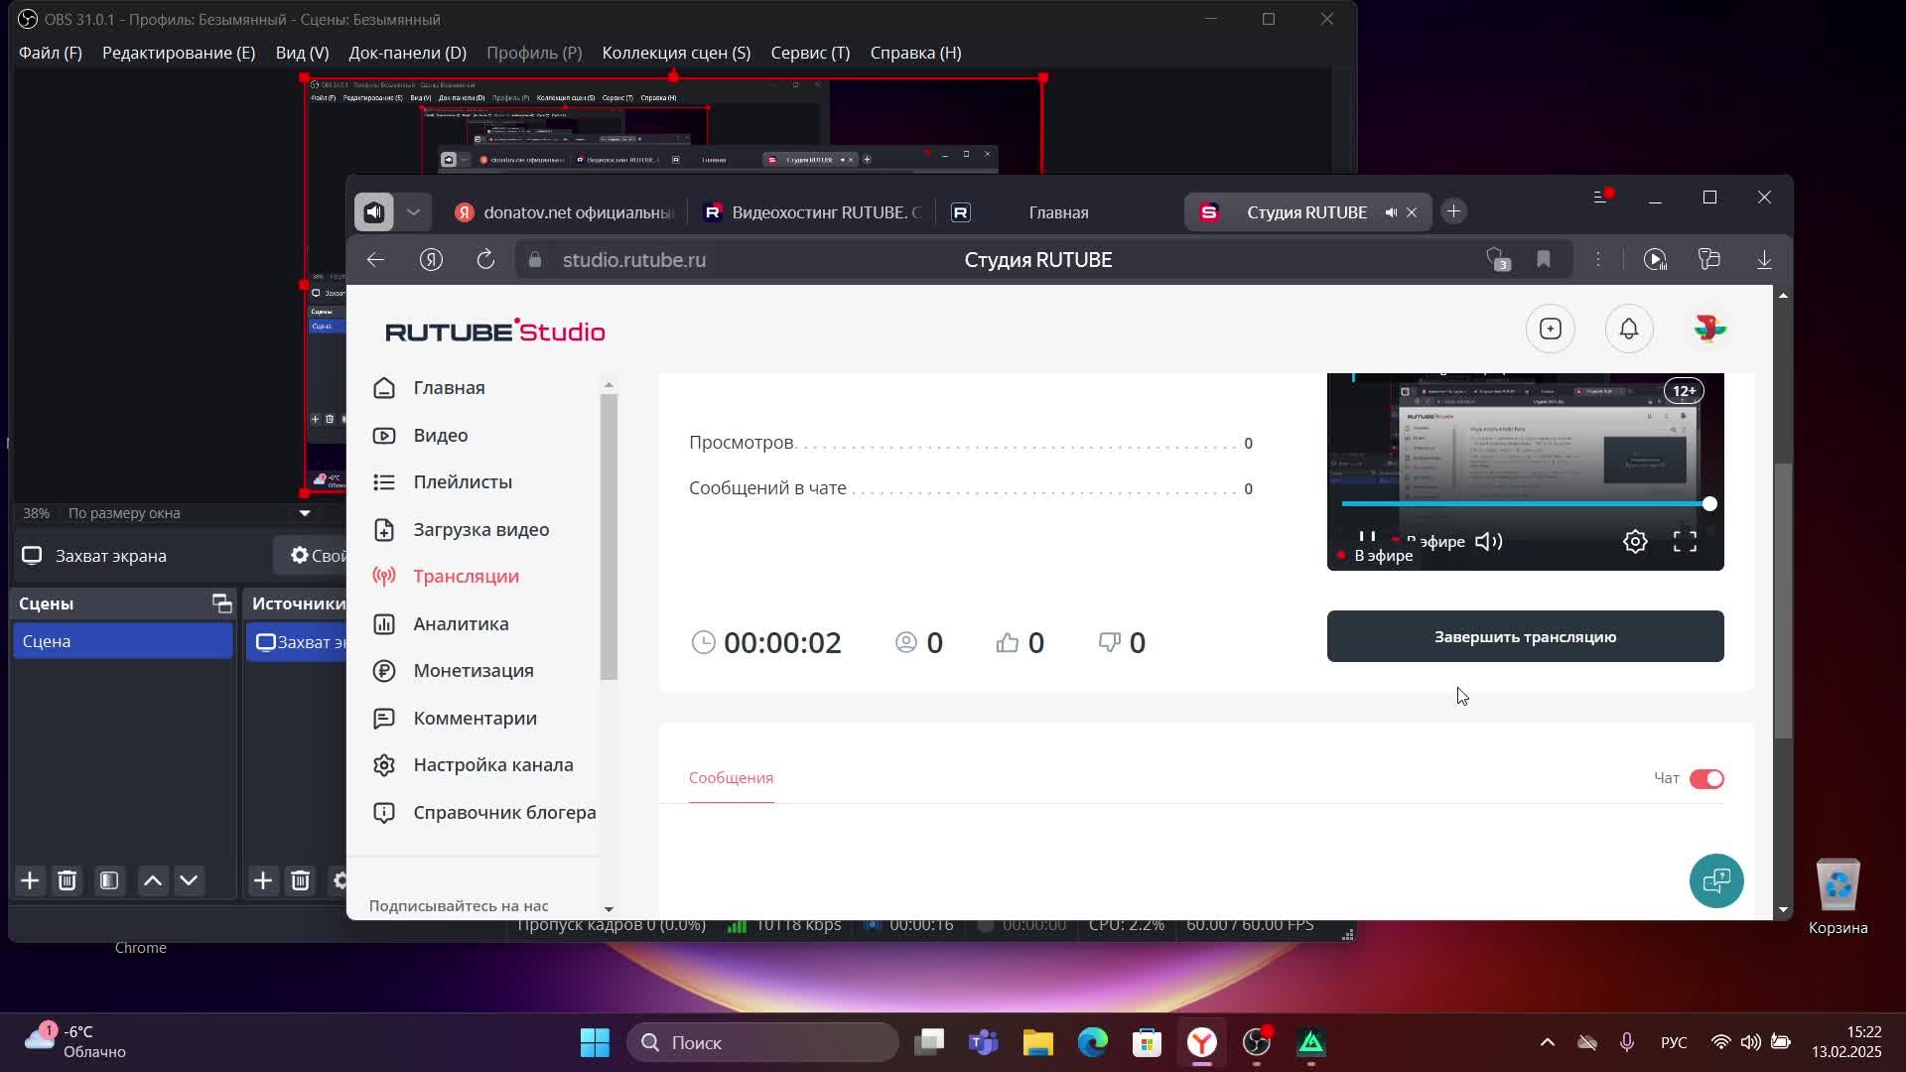Pause the live stream preview player

coord(1367,540)
